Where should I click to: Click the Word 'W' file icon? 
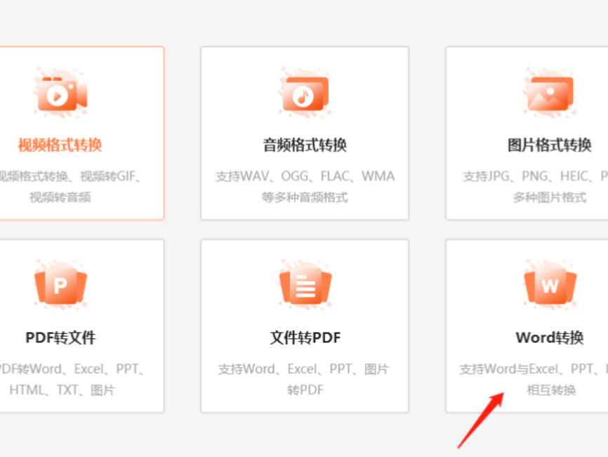coord(550,285)
